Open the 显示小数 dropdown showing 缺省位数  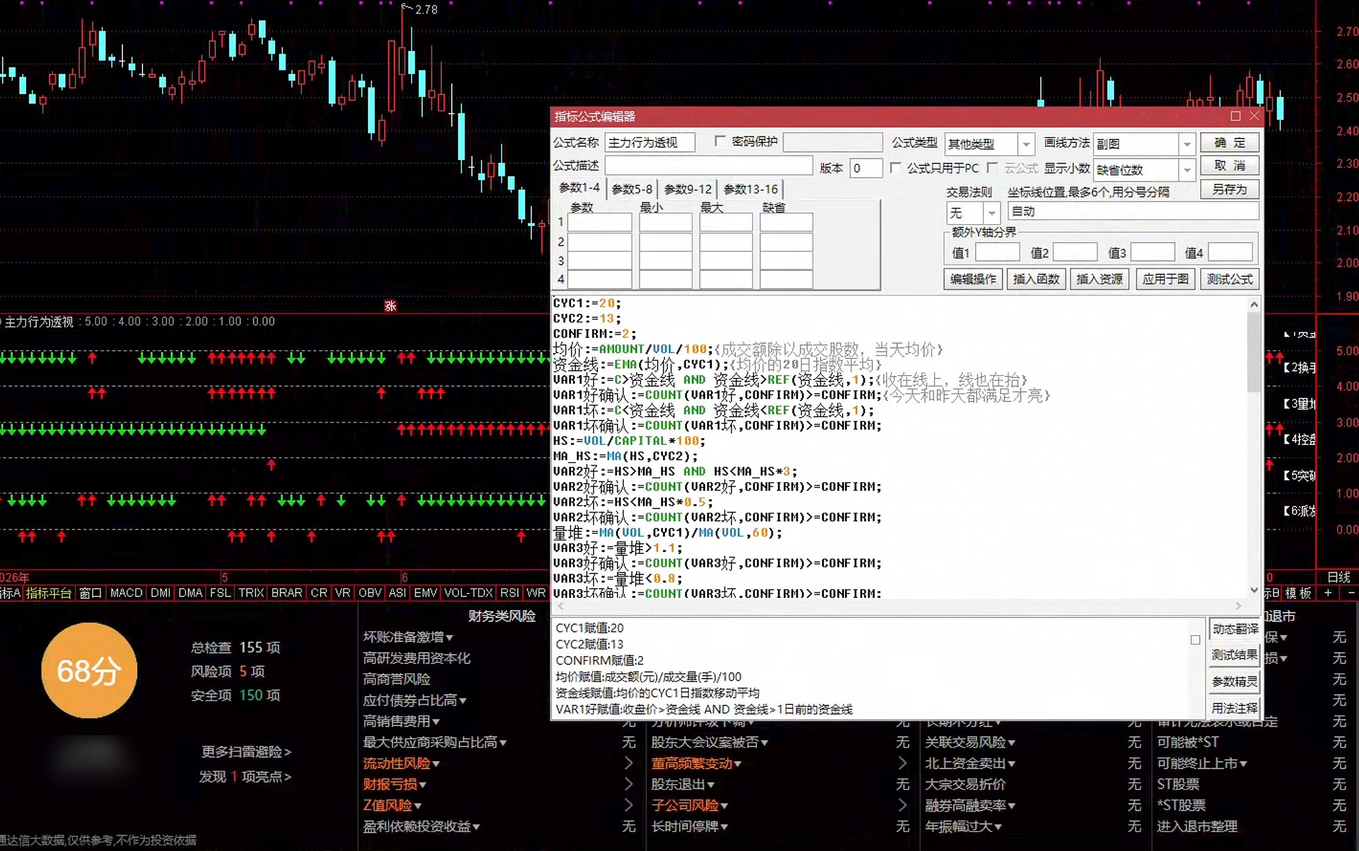point(1187,170)
